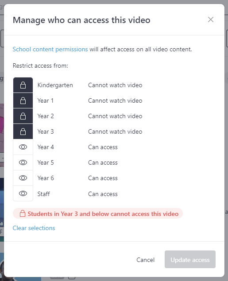
Task: Click the Year 6 eye icon
Action: (x=23, y=178)
